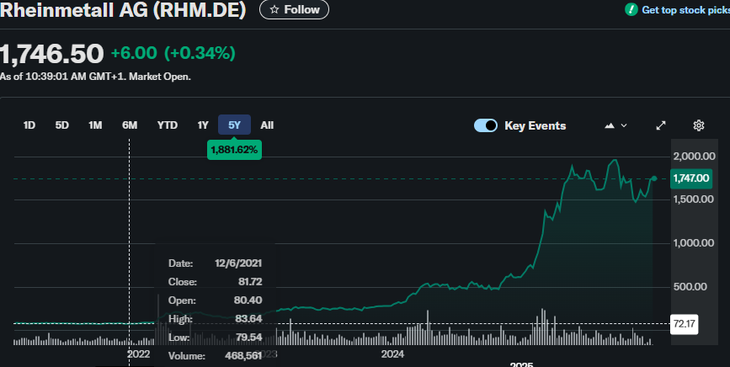730x367 pixels.
Task: Click the tooltip Volume 468,561 value
Action: pos(243,356)
